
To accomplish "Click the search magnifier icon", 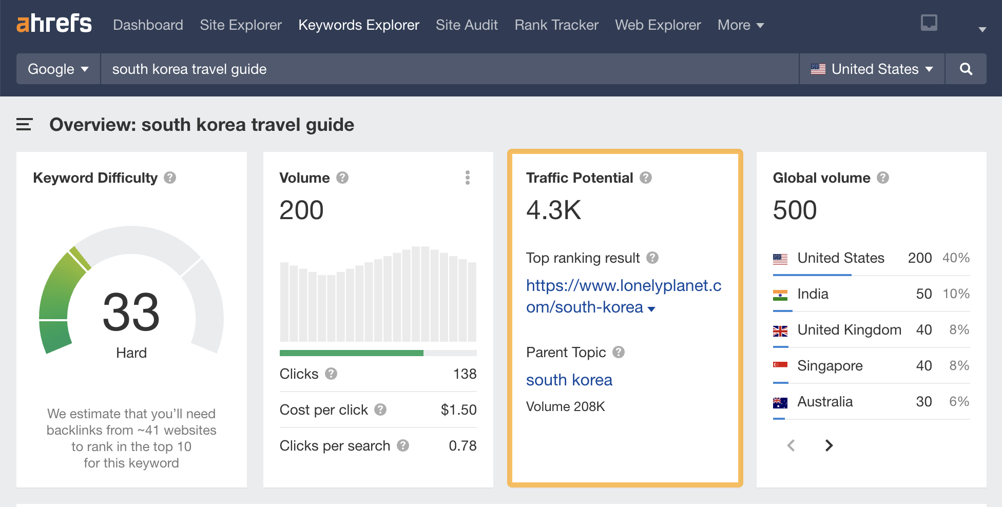I will click(x=967, y=69).
